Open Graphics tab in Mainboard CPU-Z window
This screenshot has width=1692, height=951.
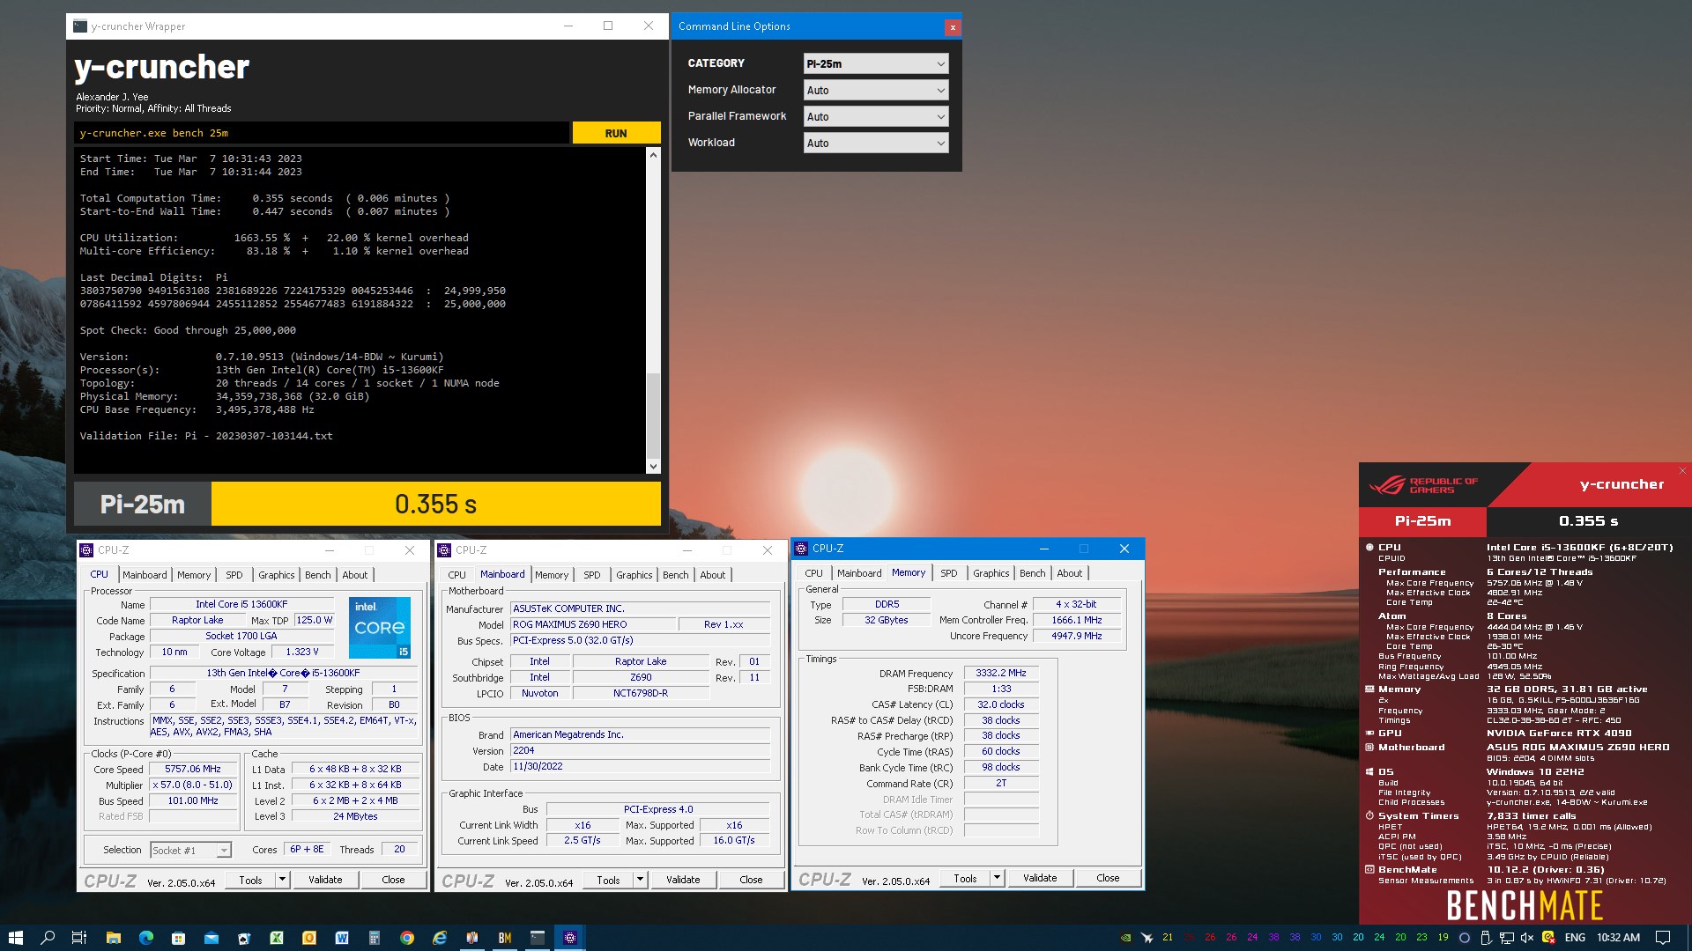pos(634,575)
